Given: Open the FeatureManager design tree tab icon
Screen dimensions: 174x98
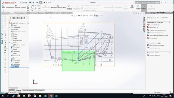Looking at the screenshot, I should click(11, 18).
